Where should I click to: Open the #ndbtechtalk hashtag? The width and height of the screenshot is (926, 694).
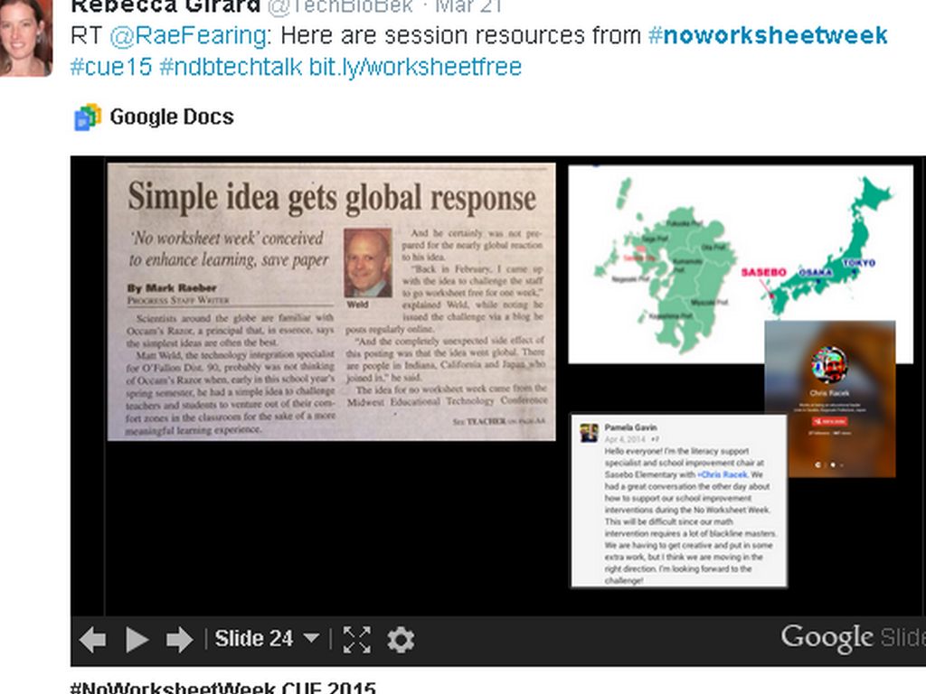pyautogui.click(x=231, y=67)
